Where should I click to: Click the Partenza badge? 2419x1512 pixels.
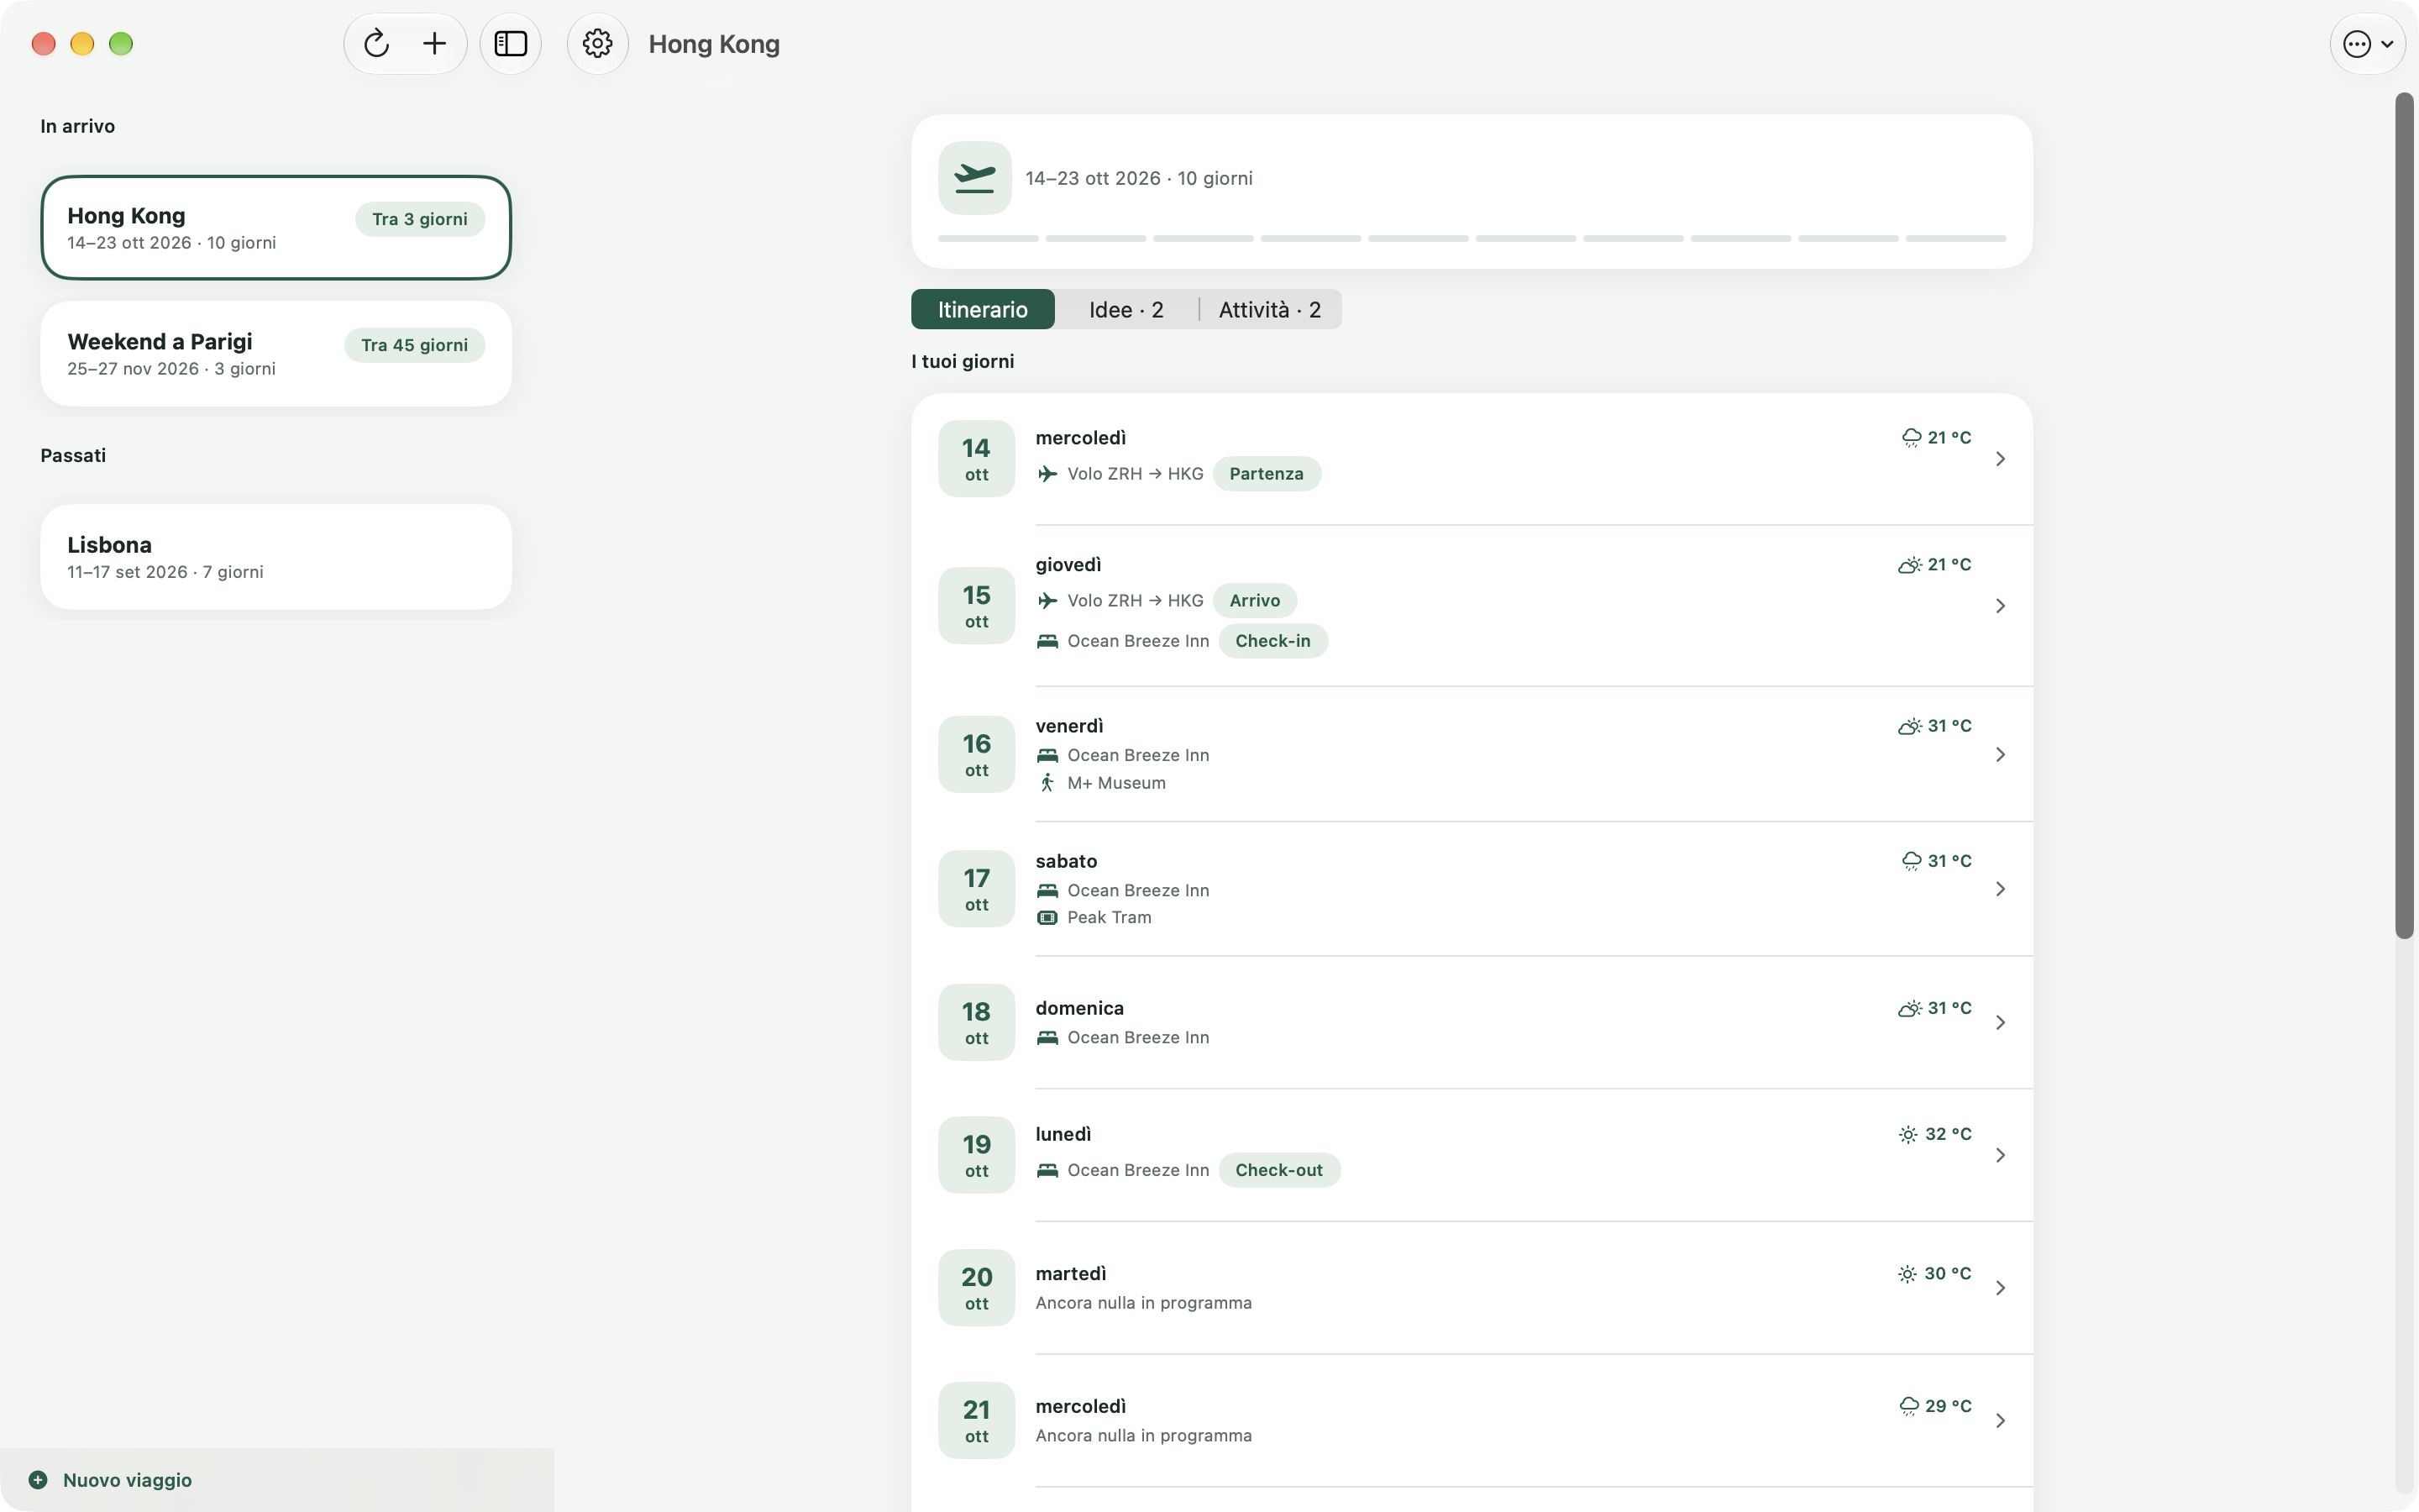click(1267, 474)
